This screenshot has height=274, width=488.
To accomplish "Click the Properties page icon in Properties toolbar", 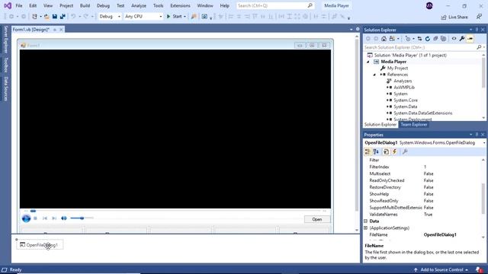I will tap(386, 151).
